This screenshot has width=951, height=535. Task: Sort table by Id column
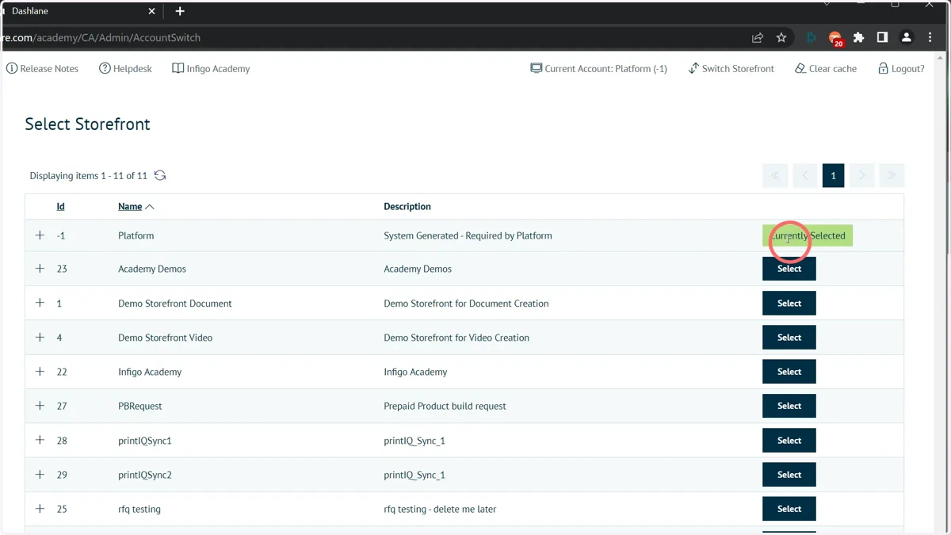point(60,207)
